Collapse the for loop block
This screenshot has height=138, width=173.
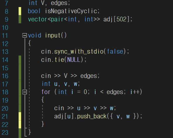[x=25, y=92]
